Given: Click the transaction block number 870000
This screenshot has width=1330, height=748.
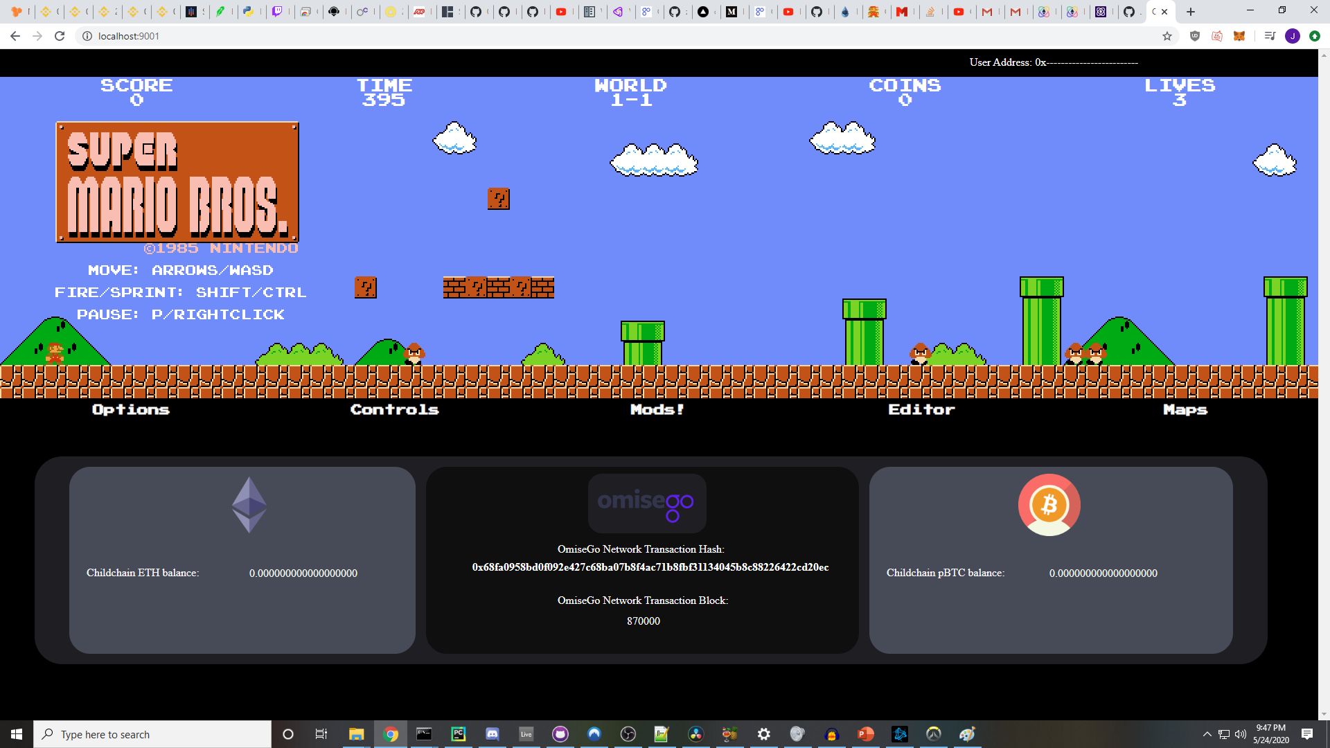Looking at the screenshot, I should [644, 621].
